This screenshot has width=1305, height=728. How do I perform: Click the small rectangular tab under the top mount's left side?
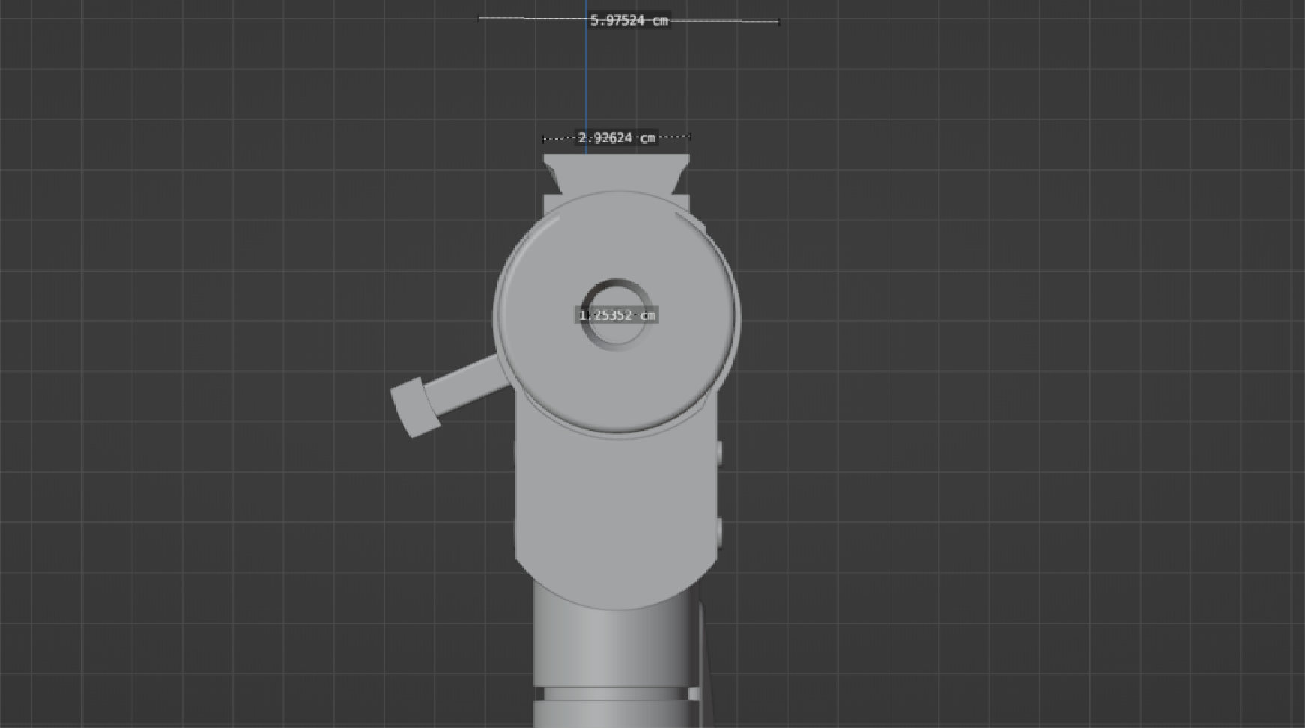(551, 204)
